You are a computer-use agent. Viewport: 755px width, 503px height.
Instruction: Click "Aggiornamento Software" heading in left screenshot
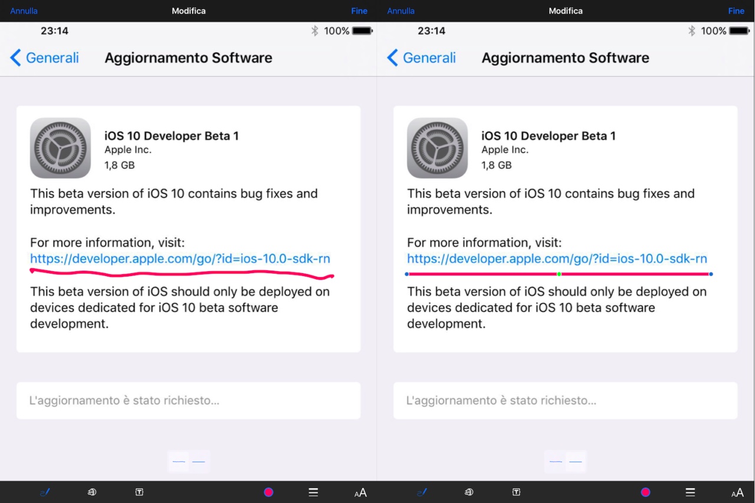[x=189, y=58]
